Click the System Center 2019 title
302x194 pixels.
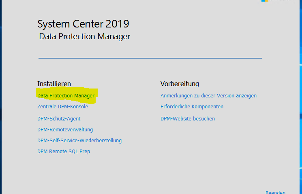[x=83, y=24]
